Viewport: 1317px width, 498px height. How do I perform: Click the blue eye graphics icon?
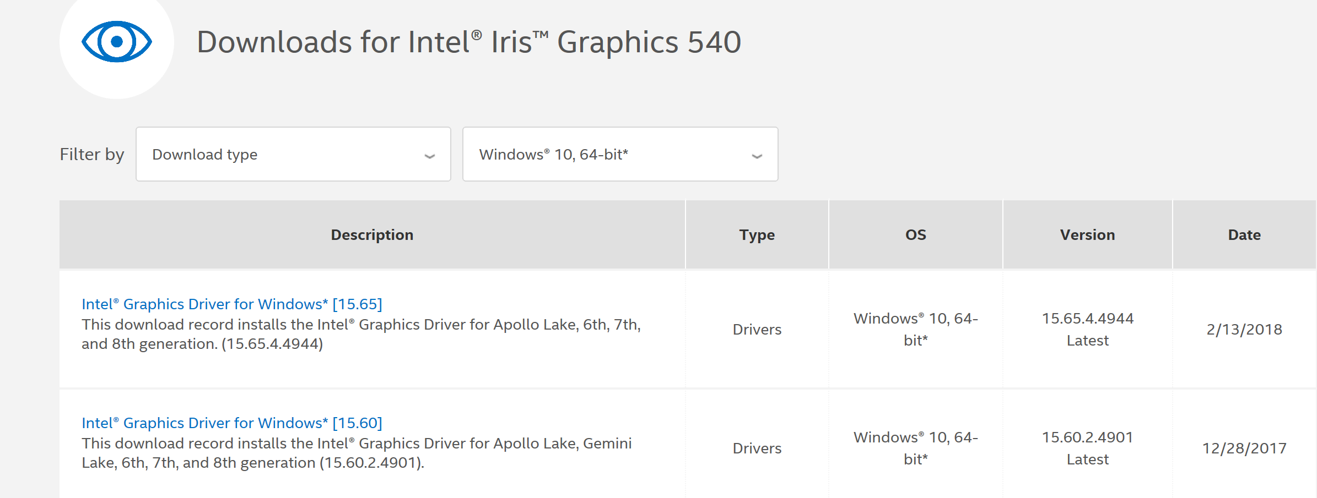pyautogui.click(x=117, y=42)
